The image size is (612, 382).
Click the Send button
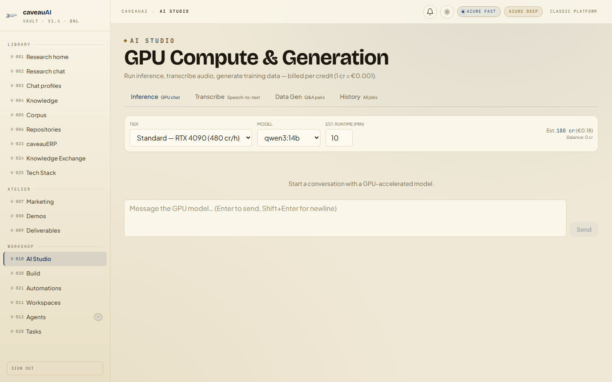584,229
